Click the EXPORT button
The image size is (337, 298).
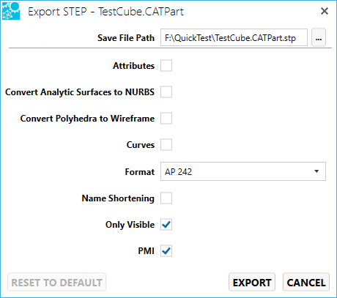[252, 283]
